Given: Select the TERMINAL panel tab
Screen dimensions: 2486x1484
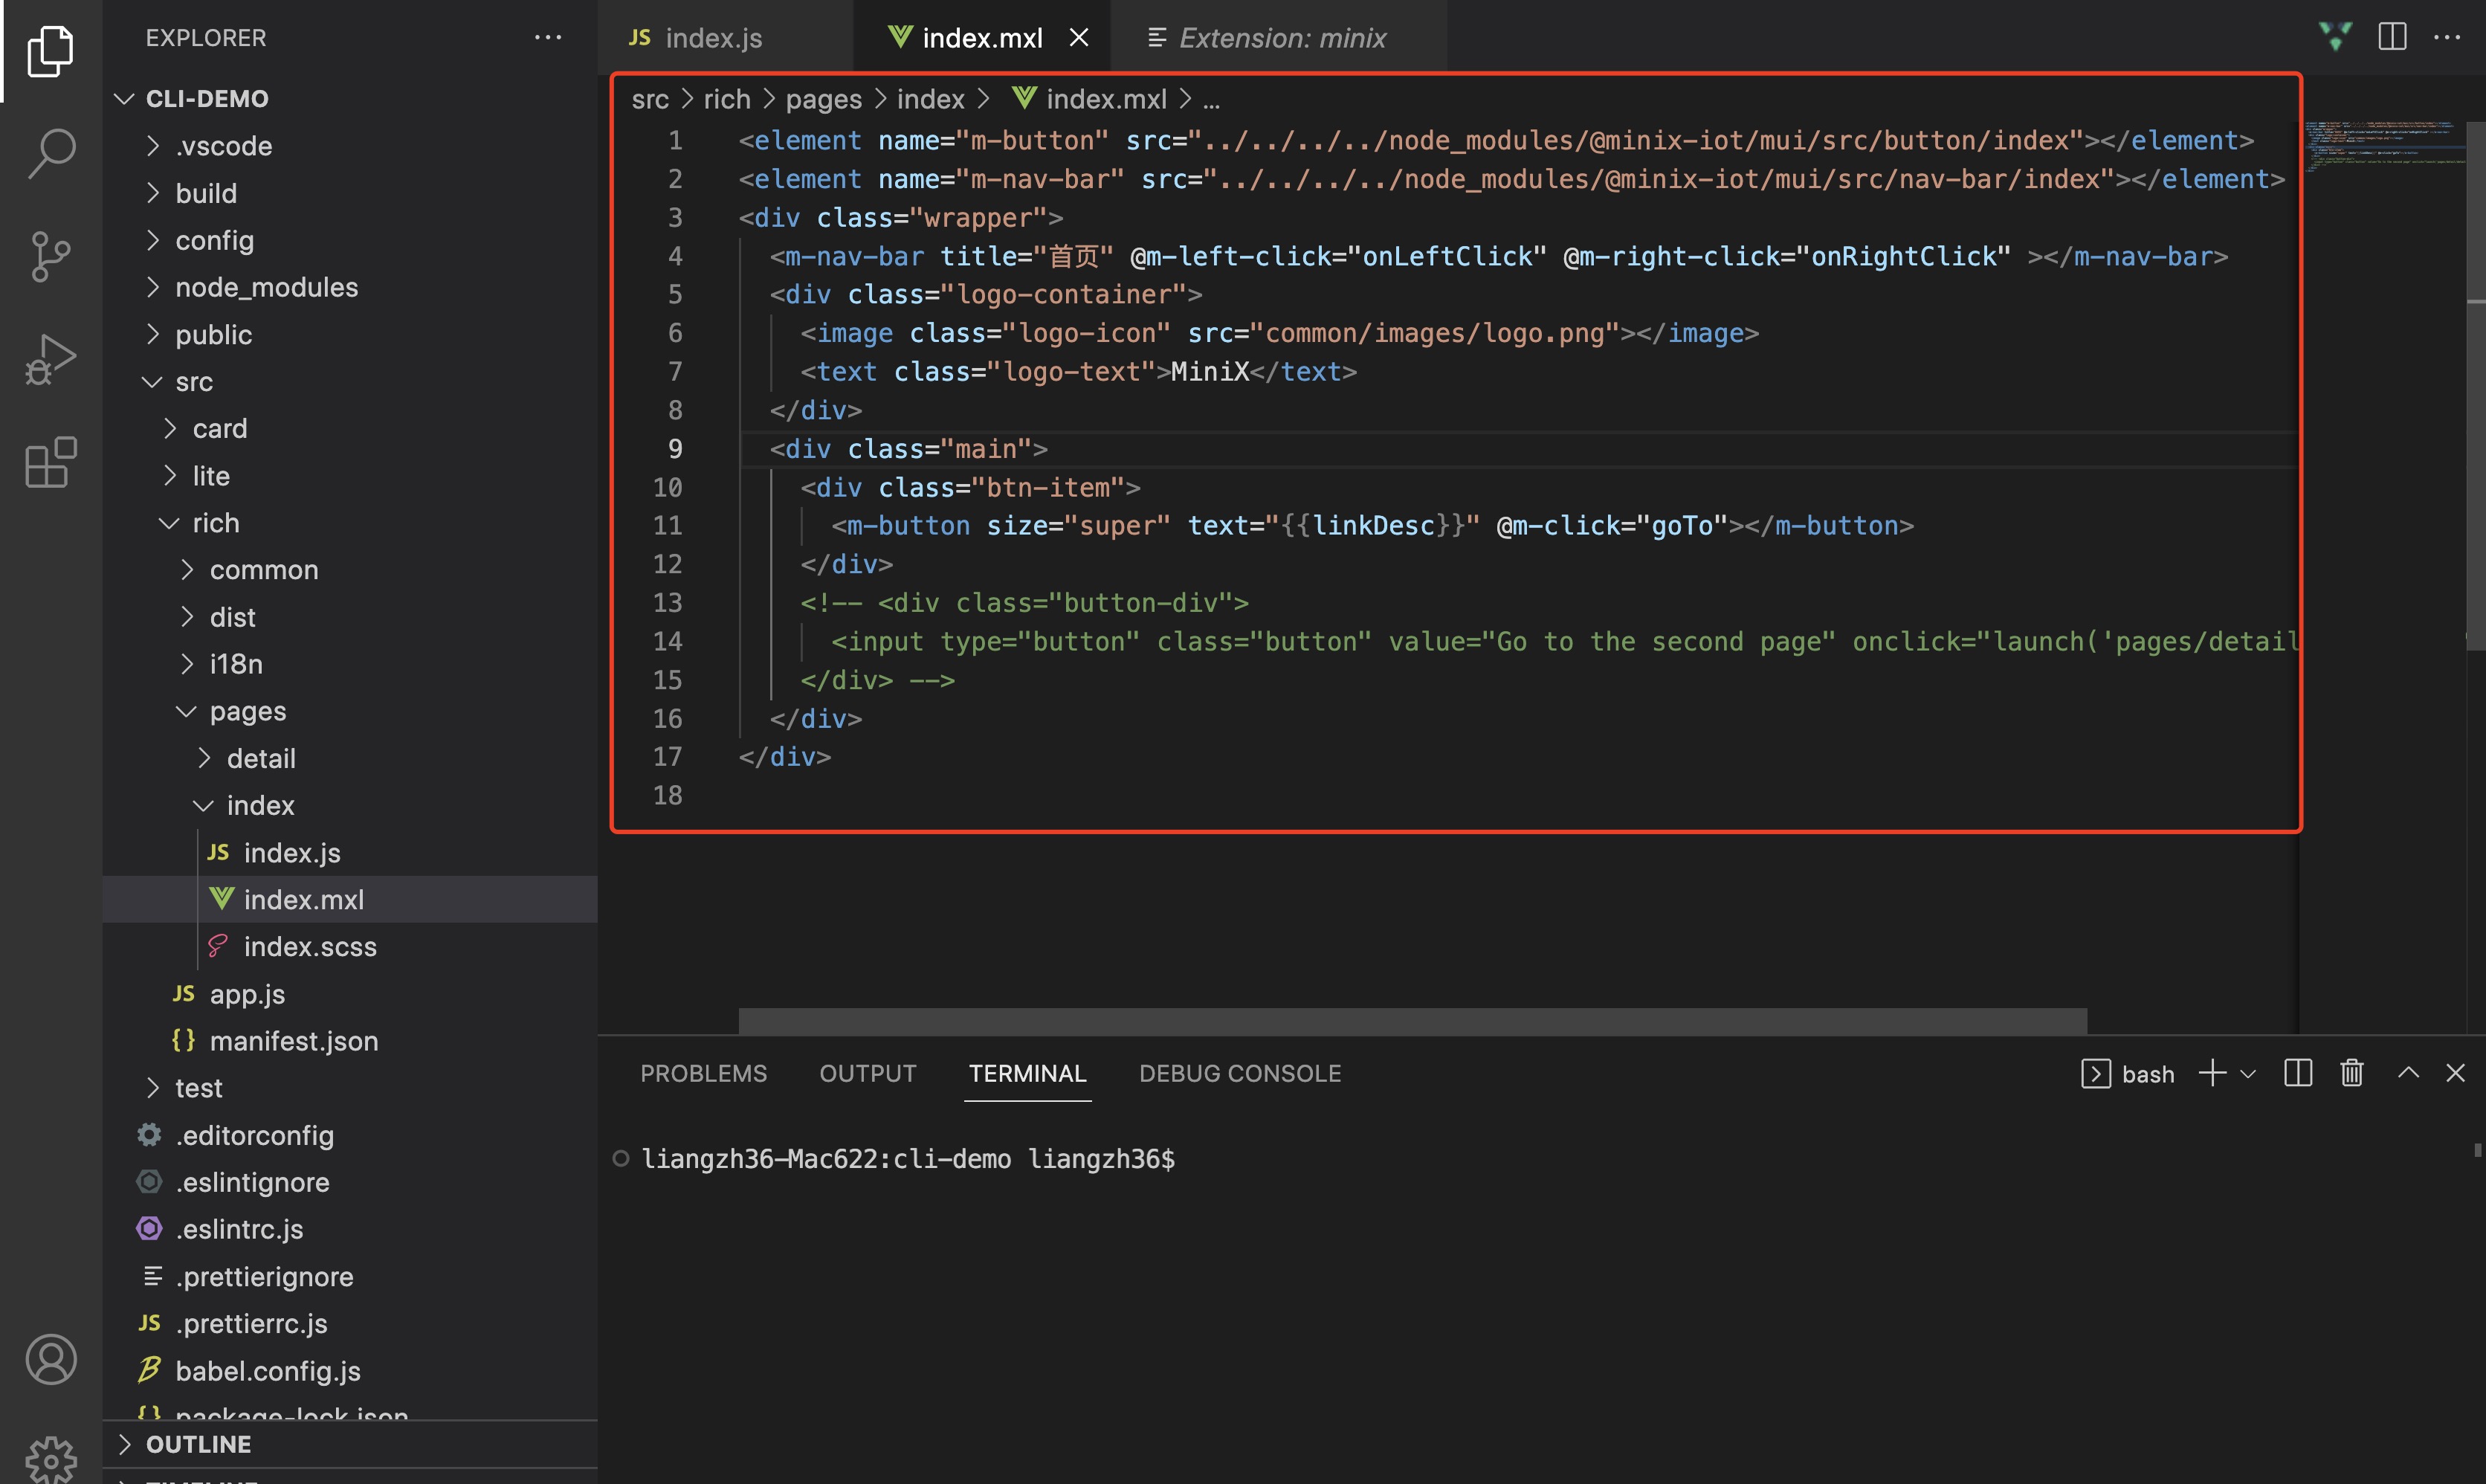Looking at the screenshot, I should (1027, 1073).
